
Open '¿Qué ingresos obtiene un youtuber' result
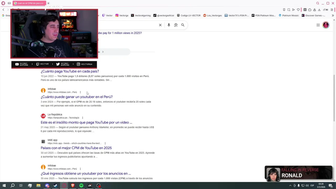[86, 174]
